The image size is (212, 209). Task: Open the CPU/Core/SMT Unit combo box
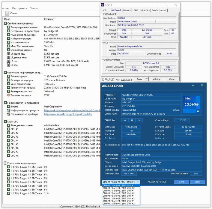121,182
